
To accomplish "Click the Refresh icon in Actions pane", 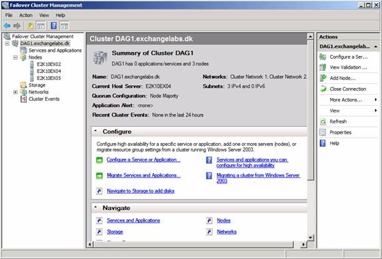I will (x=323, y=121).
